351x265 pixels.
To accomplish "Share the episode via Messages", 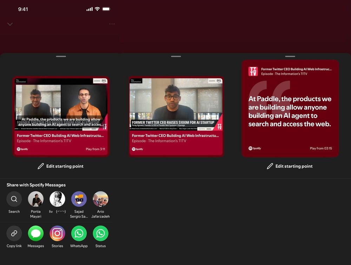I will coord(35,233).
